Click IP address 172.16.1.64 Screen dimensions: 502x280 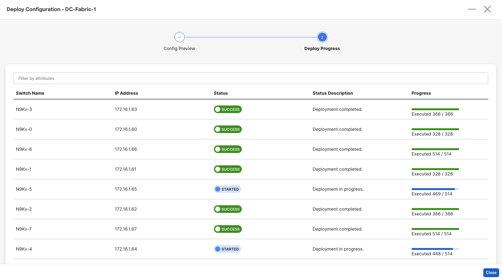[126, 249]
